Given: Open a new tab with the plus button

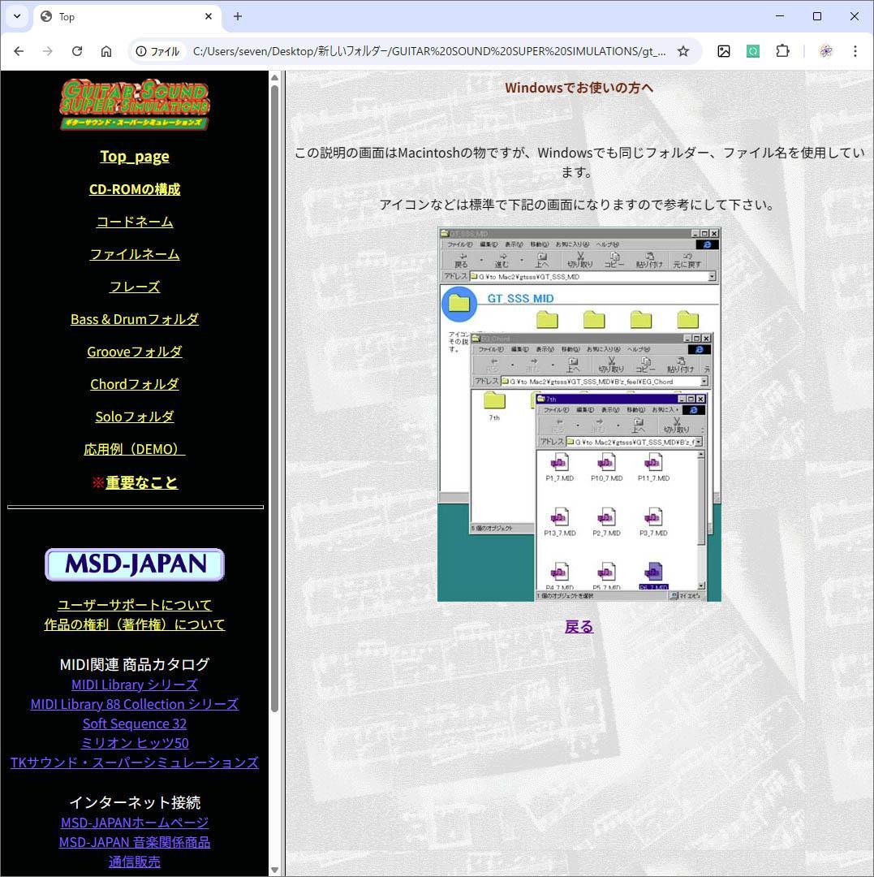Looking at the screenshot, I should pyautogui.click(x=238, y=17).
